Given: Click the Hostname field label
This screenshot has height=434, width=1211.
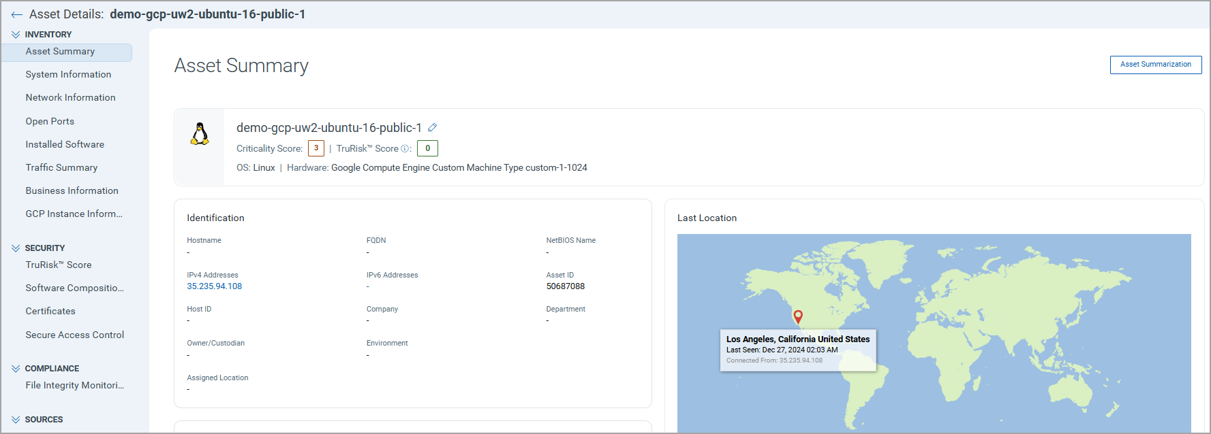Looking at the screenshot, I should (x=204, y=241).
